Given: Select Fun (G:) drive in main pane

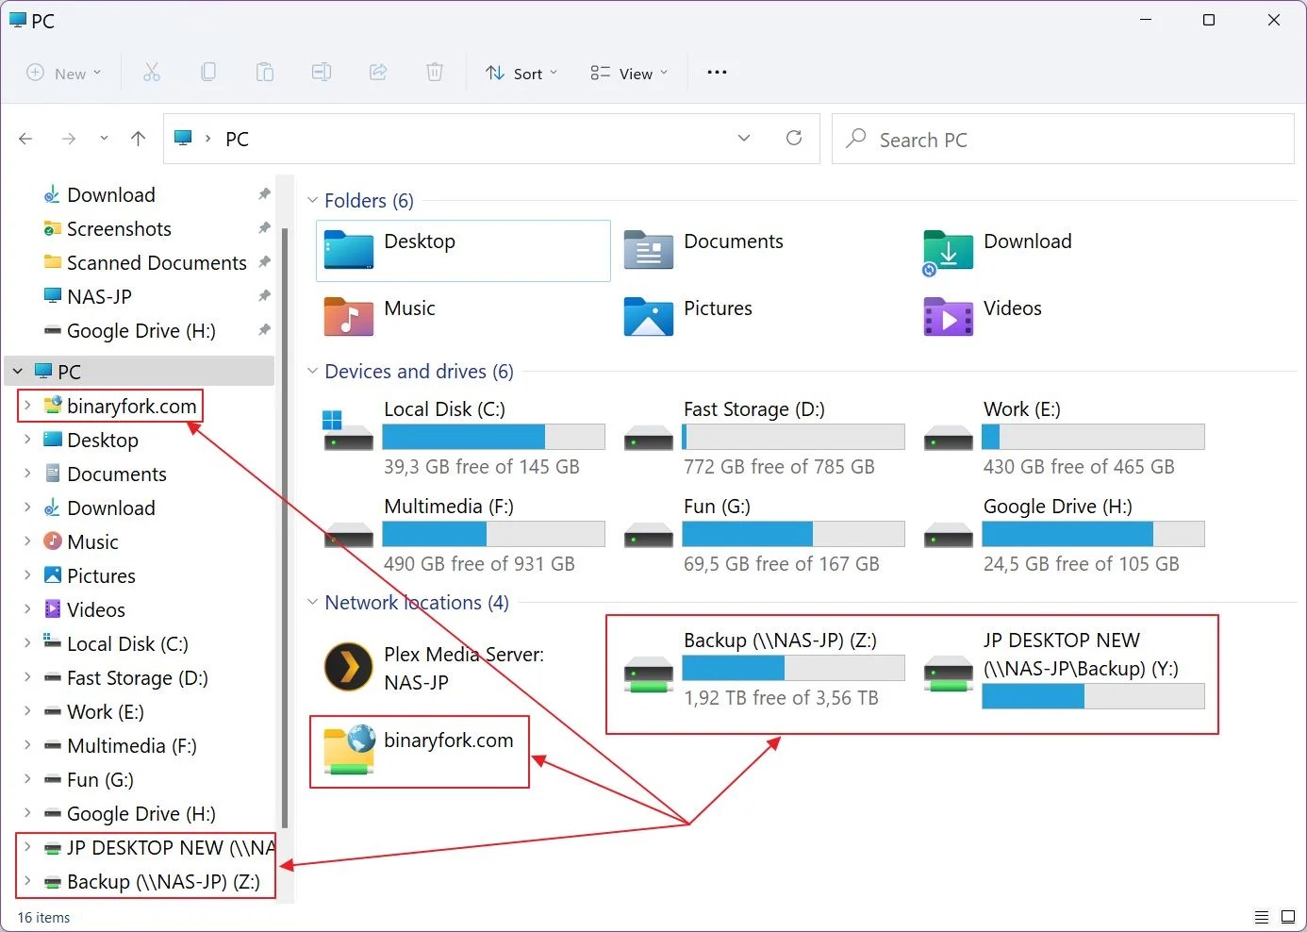Looking at the screenshot, I should pos(763,535).
